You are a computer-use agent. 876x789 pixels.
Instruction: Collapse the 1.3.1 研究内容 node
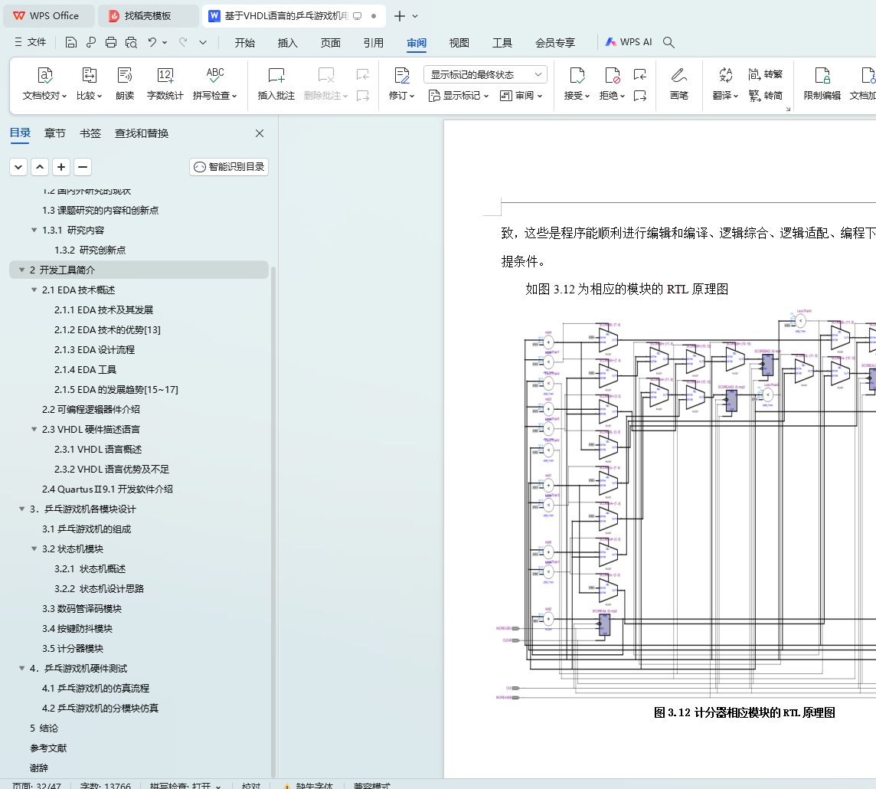coord(34,231)
